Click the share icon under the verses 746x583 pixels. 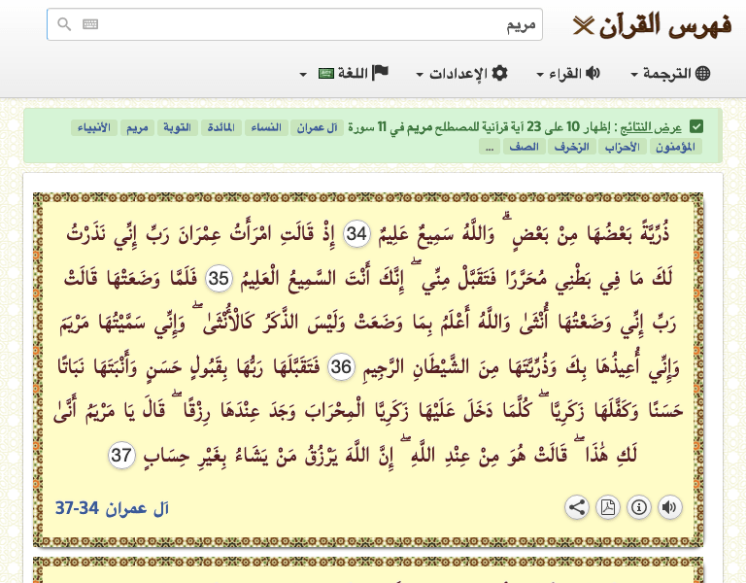tap(577, 507)
